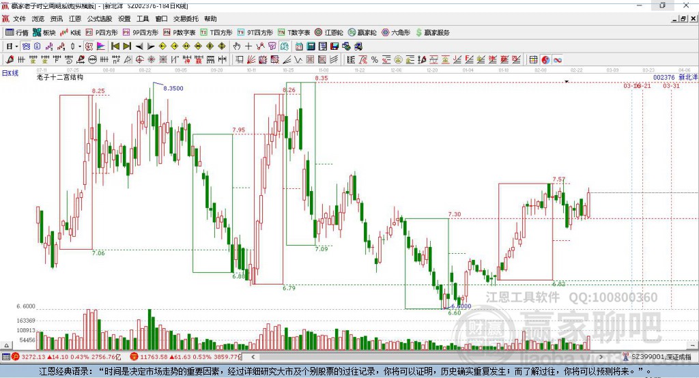Open the T数字表 time table
This screenshot has width=699, height=378.
pos(294,33)
